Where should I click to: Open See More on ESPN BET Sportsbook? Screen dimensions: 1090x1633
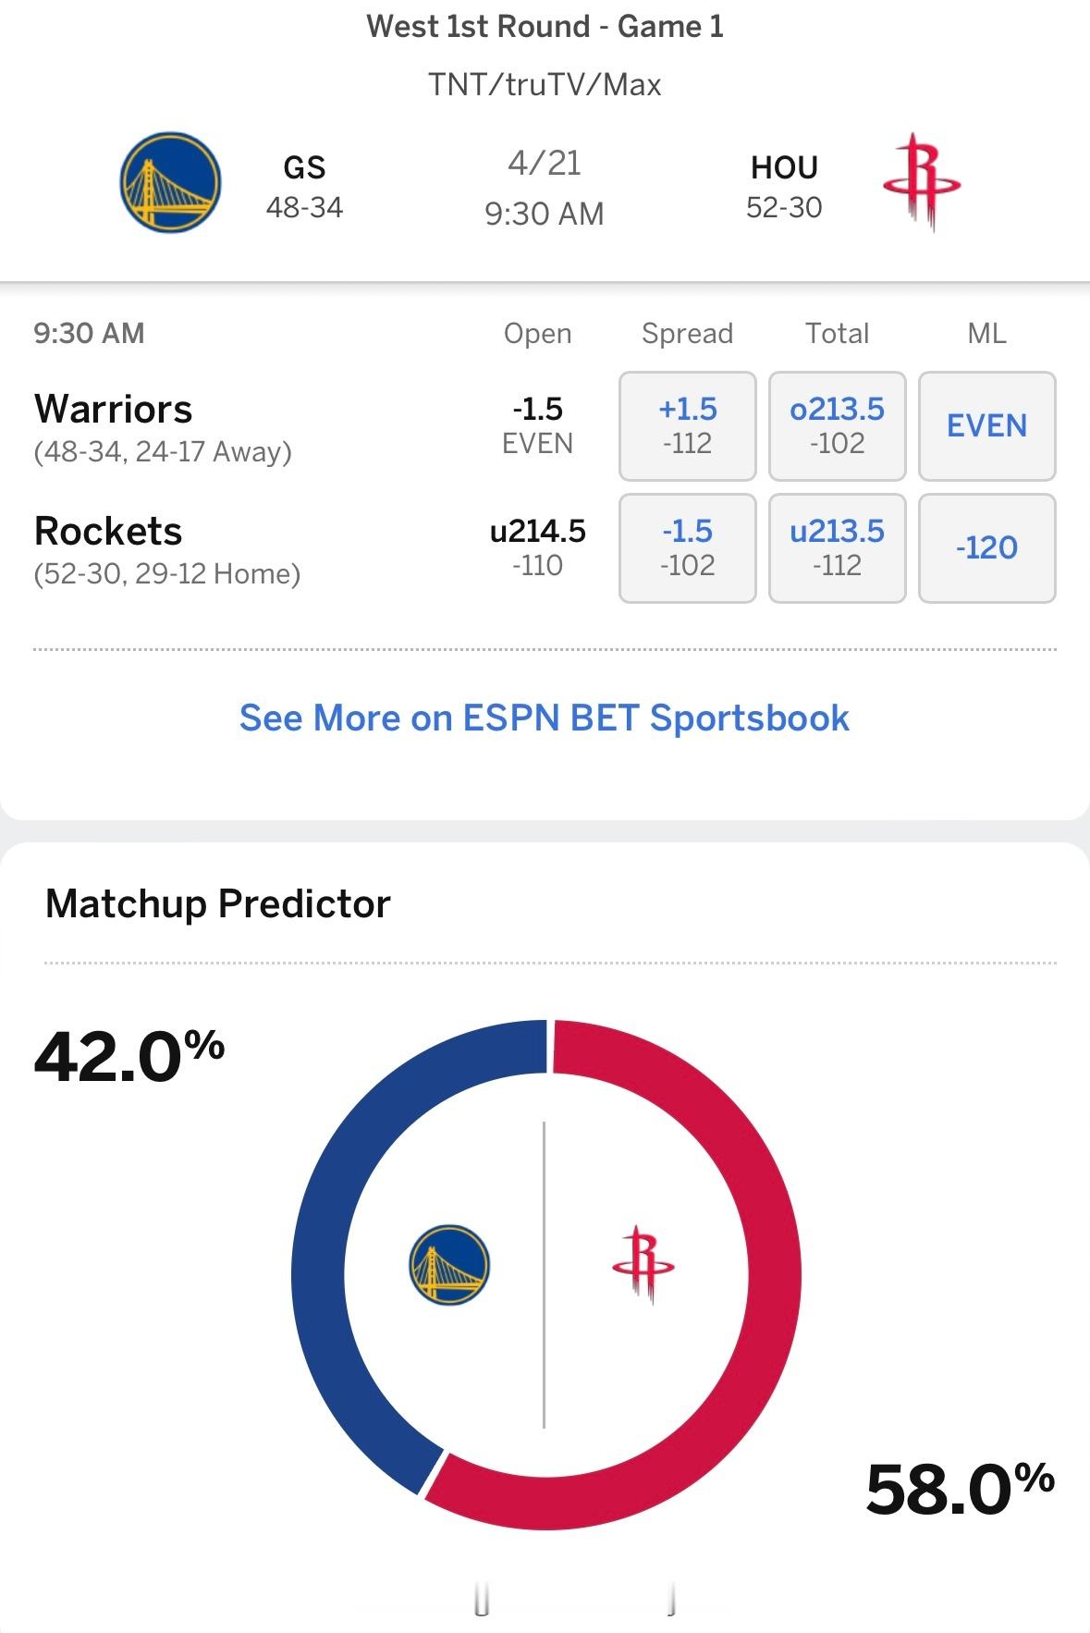pos(545,718)
